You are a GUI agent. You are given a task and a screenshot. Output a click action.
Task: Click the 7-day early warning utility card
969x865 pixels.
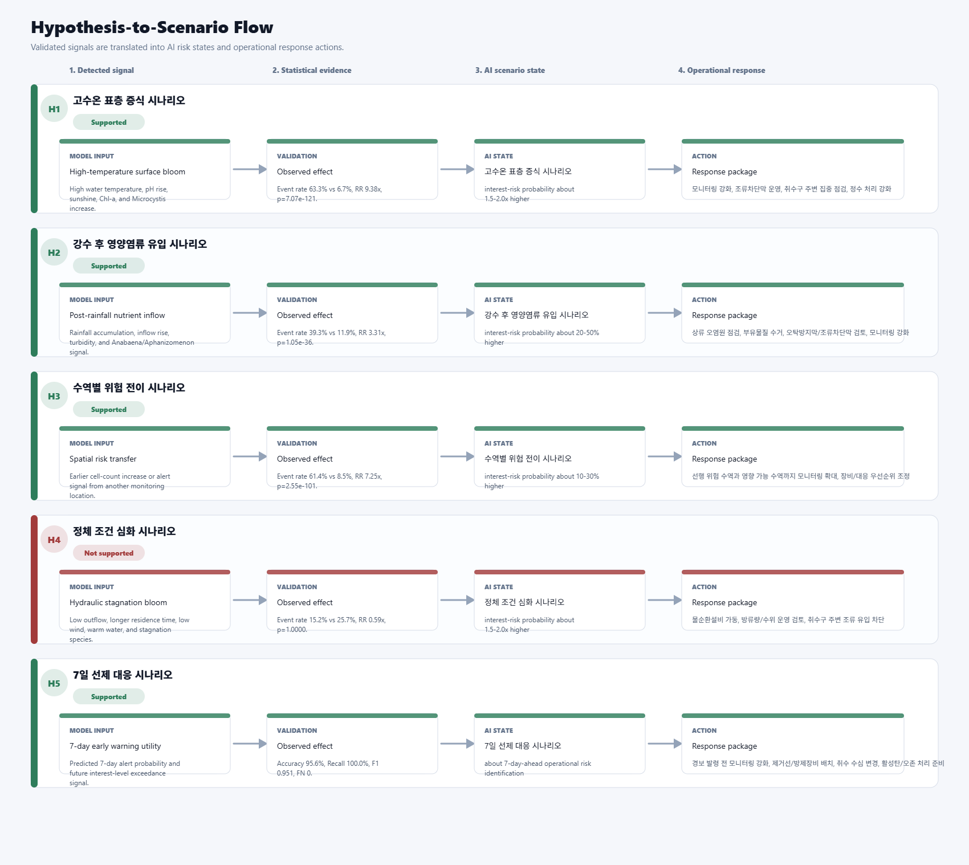pos(145,744)
